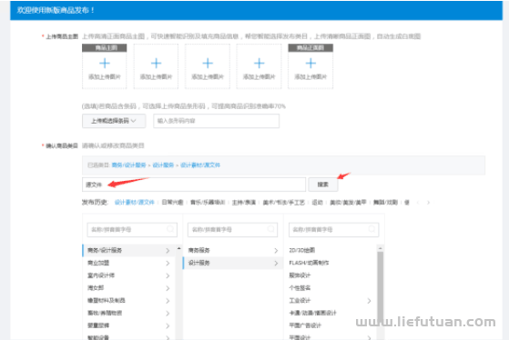The image size is (509, 340).
Task: Select 橡塑材料及制品 category row
Action: tap(129, 301)
